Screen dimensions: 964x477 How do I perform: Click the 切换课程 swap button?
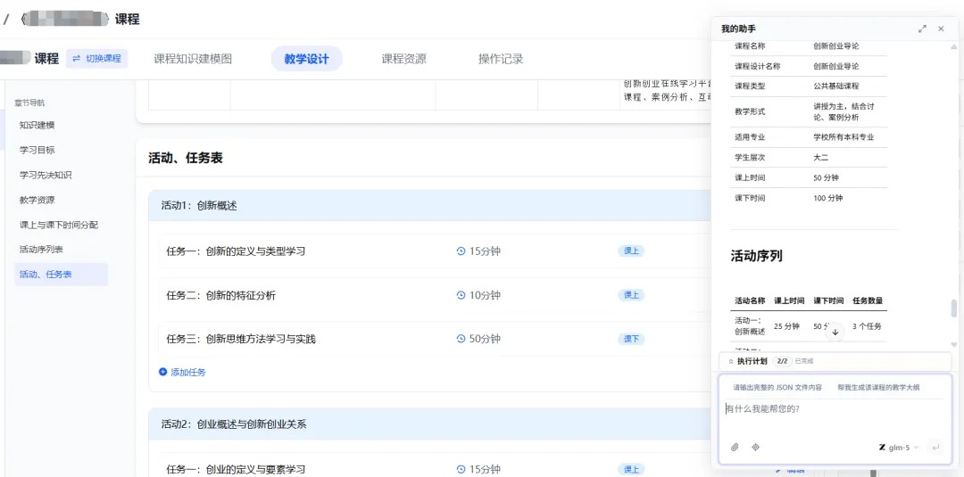coord(97,58)
